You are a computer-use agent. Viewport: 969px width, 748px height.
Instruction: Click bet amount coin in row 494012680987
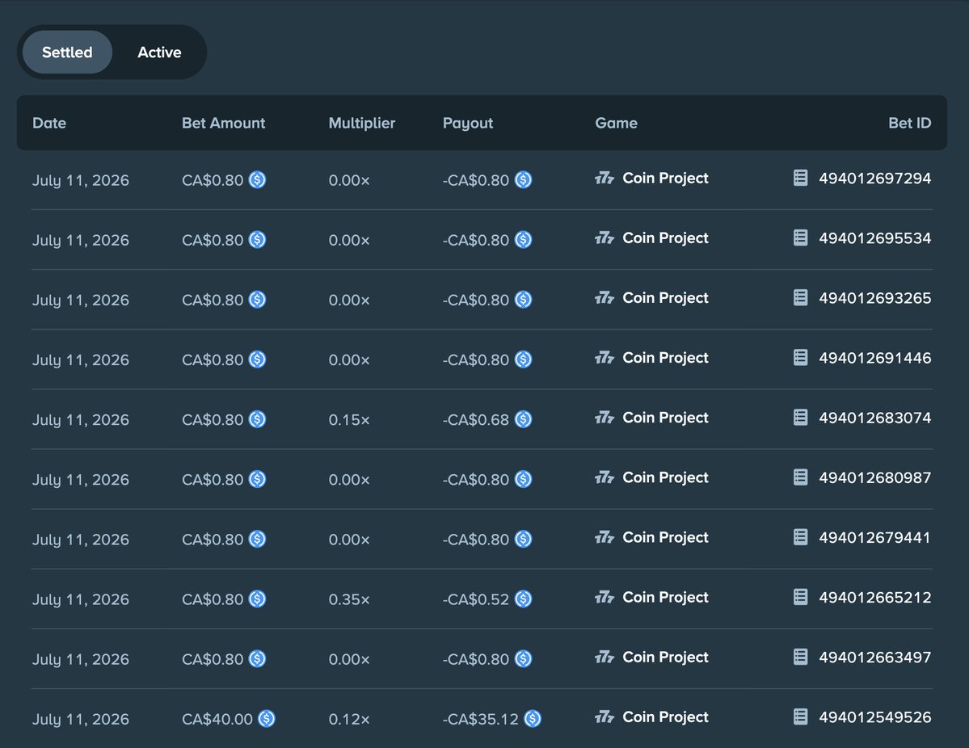(x=257, y=479)
